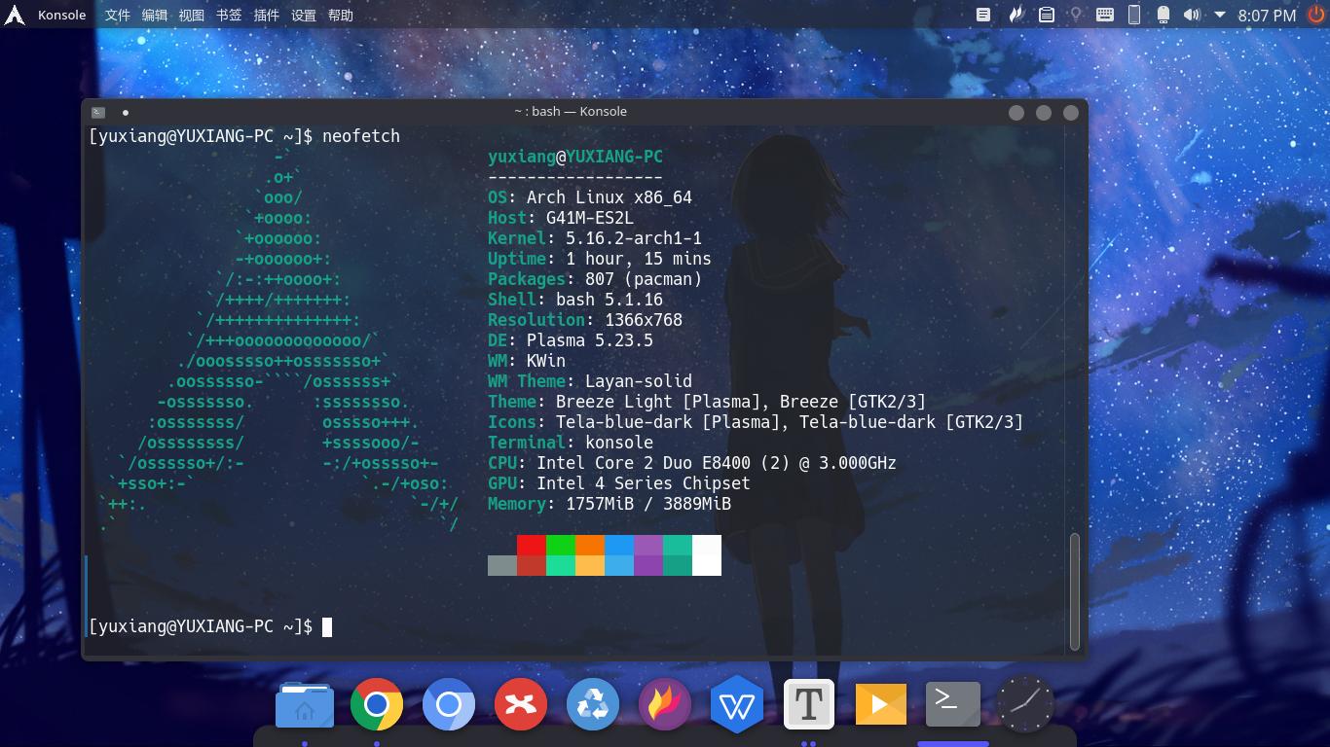Image resolution: width=1330 pixels, height=747 pixels.
Task: Click the "~ : bash — Konsole" window title
Action: click(x=571, y=112)
